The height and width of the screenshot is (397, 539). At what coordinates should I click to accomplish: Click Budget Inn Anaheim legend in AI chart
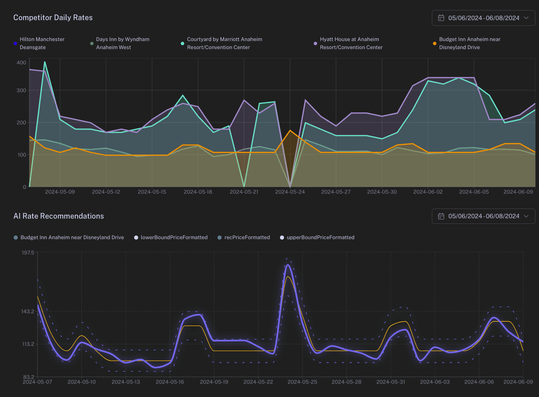(x=72, y=238)
